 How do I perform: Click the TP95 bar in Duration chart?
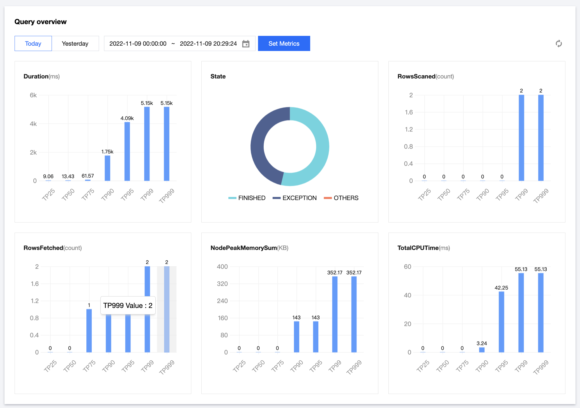[x=127, y=151]
